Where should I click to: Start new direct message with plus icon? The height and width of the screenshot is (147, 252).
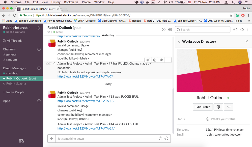pyautogui.click(x=39, y=68)
